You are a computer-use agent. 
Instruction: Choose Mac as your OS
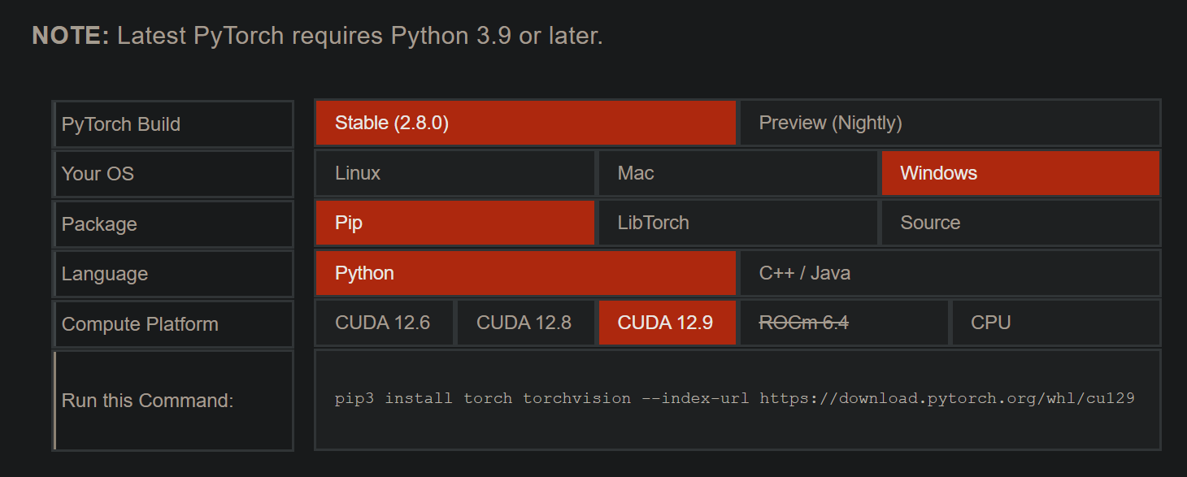point(737,173)
